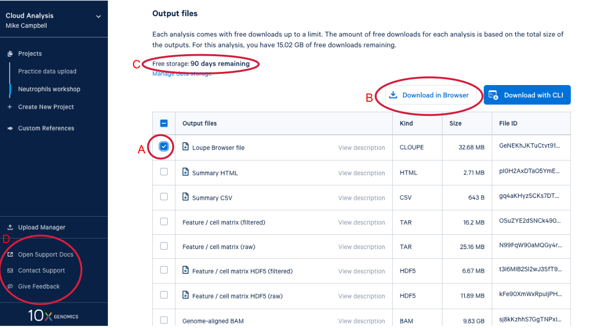Image resolution: width=613 pixels, height=328 pixels.
Task: Click the Summary CSV File ID starting gq4aKHyz
Action: (530, 196)
